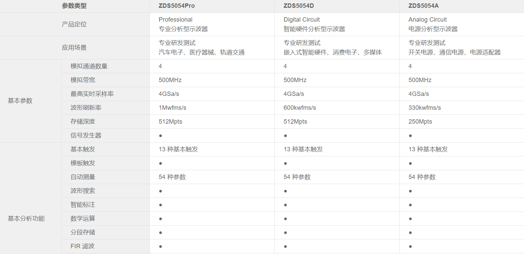Select the FIR 滤波 row label

click(x=83, y=246)
